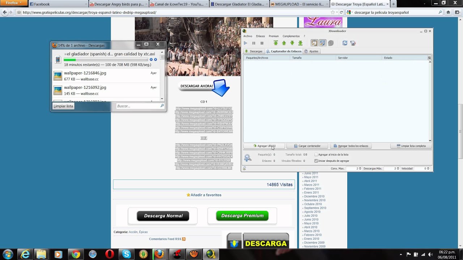This screenshot has height=260, width=463.
Task: Select wallpaper-1216092.jpg in downloads list
Action: (x=106, y=90)
